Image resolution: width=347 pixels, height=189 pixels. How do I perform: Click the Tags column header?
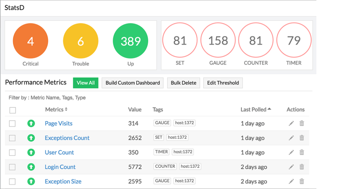pos(158,109)
